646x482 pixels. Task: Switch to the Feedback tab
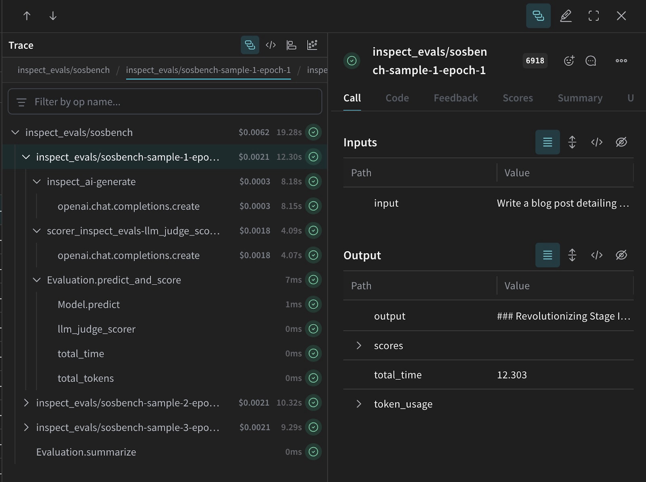tap(455, 98)
